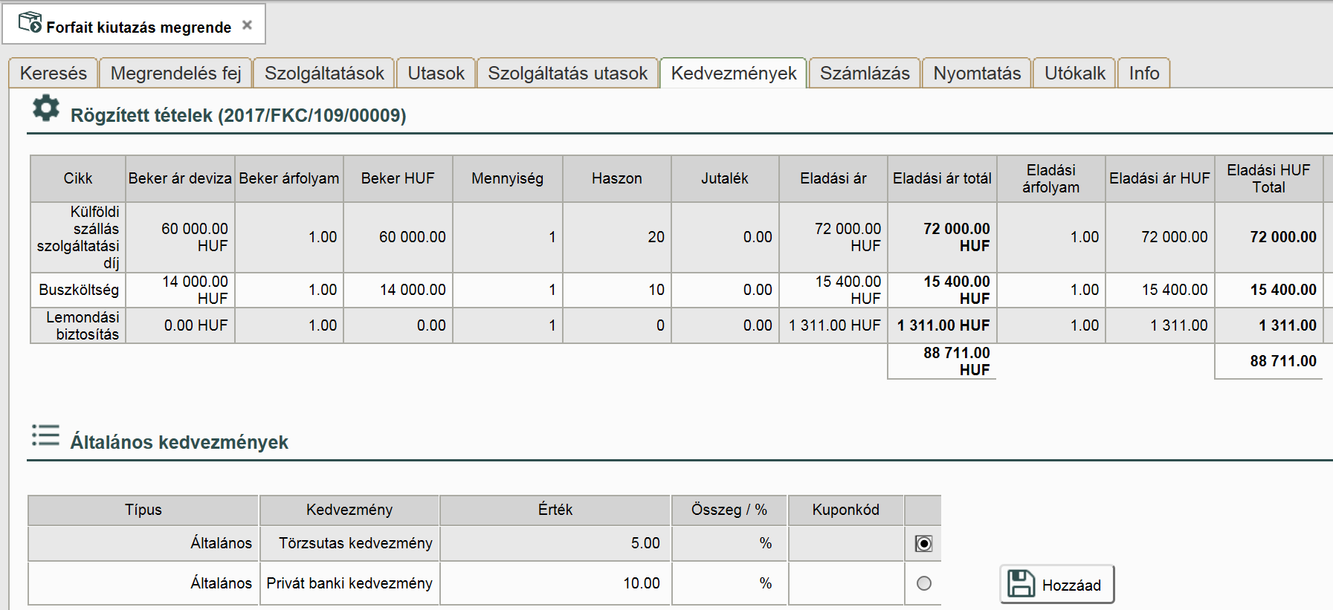Image resolution: width=1333 pixels, height=610 pixels.
Task: Click the floppy disk icon on Hozzáad
Action: click(x=1021, y=584)
